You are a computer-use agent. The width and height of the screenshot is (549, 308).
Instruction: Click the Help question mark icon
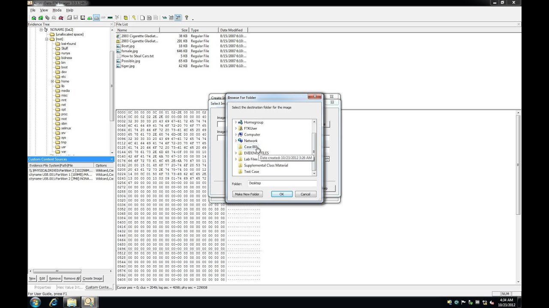tap(186, 18)
